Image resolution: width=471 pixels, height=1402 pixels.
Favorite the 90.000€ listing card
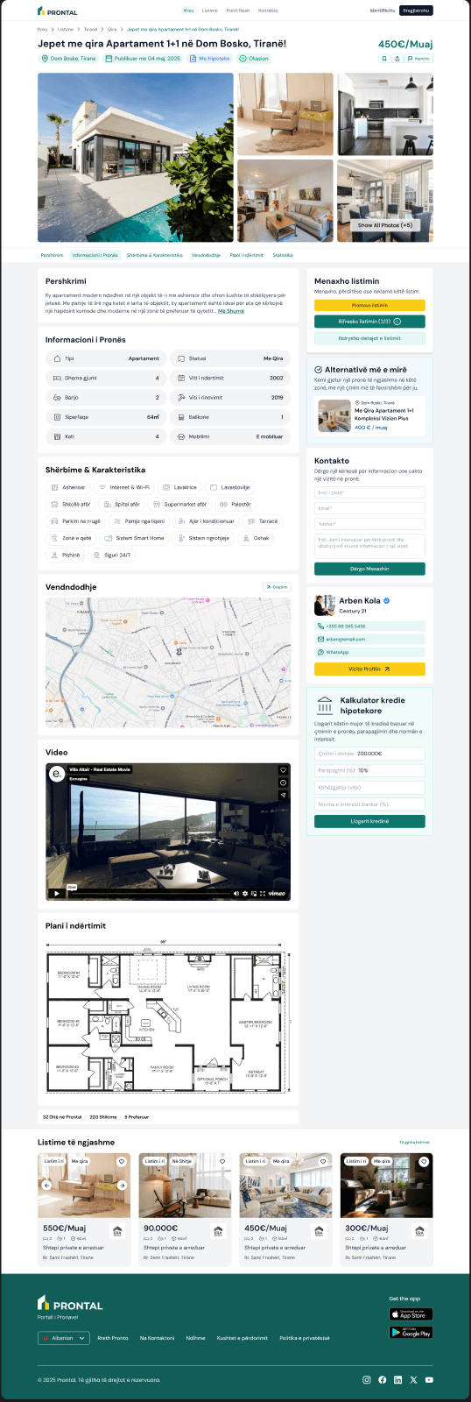pyautogui.click(x=222, y=1162)
